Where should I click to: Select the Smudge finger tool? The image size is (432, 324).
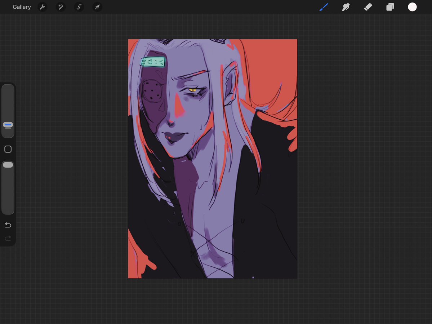coord(346,7)
